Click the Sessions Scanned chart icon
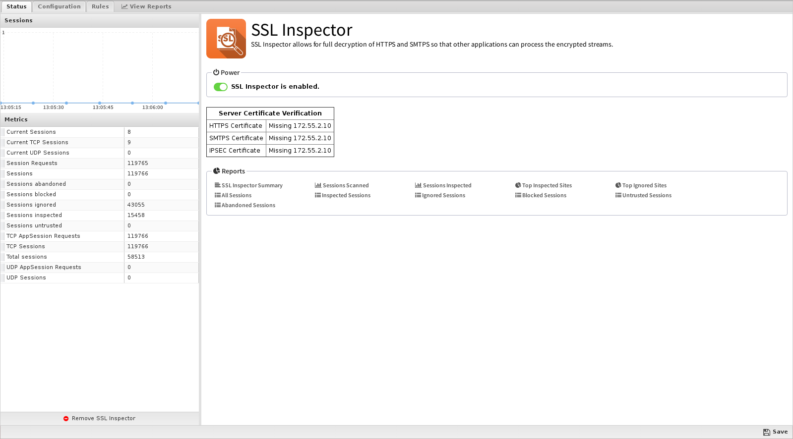 click(x=318, y=185)
